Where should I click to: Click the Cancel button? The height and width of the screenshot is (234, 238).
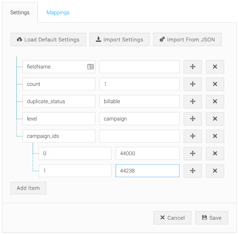(172, 217)
